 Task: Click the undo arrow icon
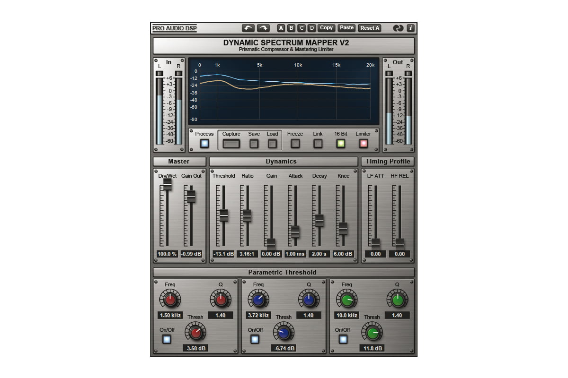(248, 28)
